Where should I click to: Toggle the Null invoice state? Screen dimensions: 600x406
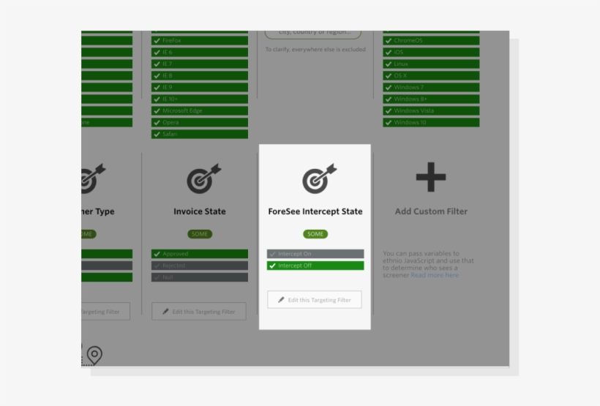point(199,277)
